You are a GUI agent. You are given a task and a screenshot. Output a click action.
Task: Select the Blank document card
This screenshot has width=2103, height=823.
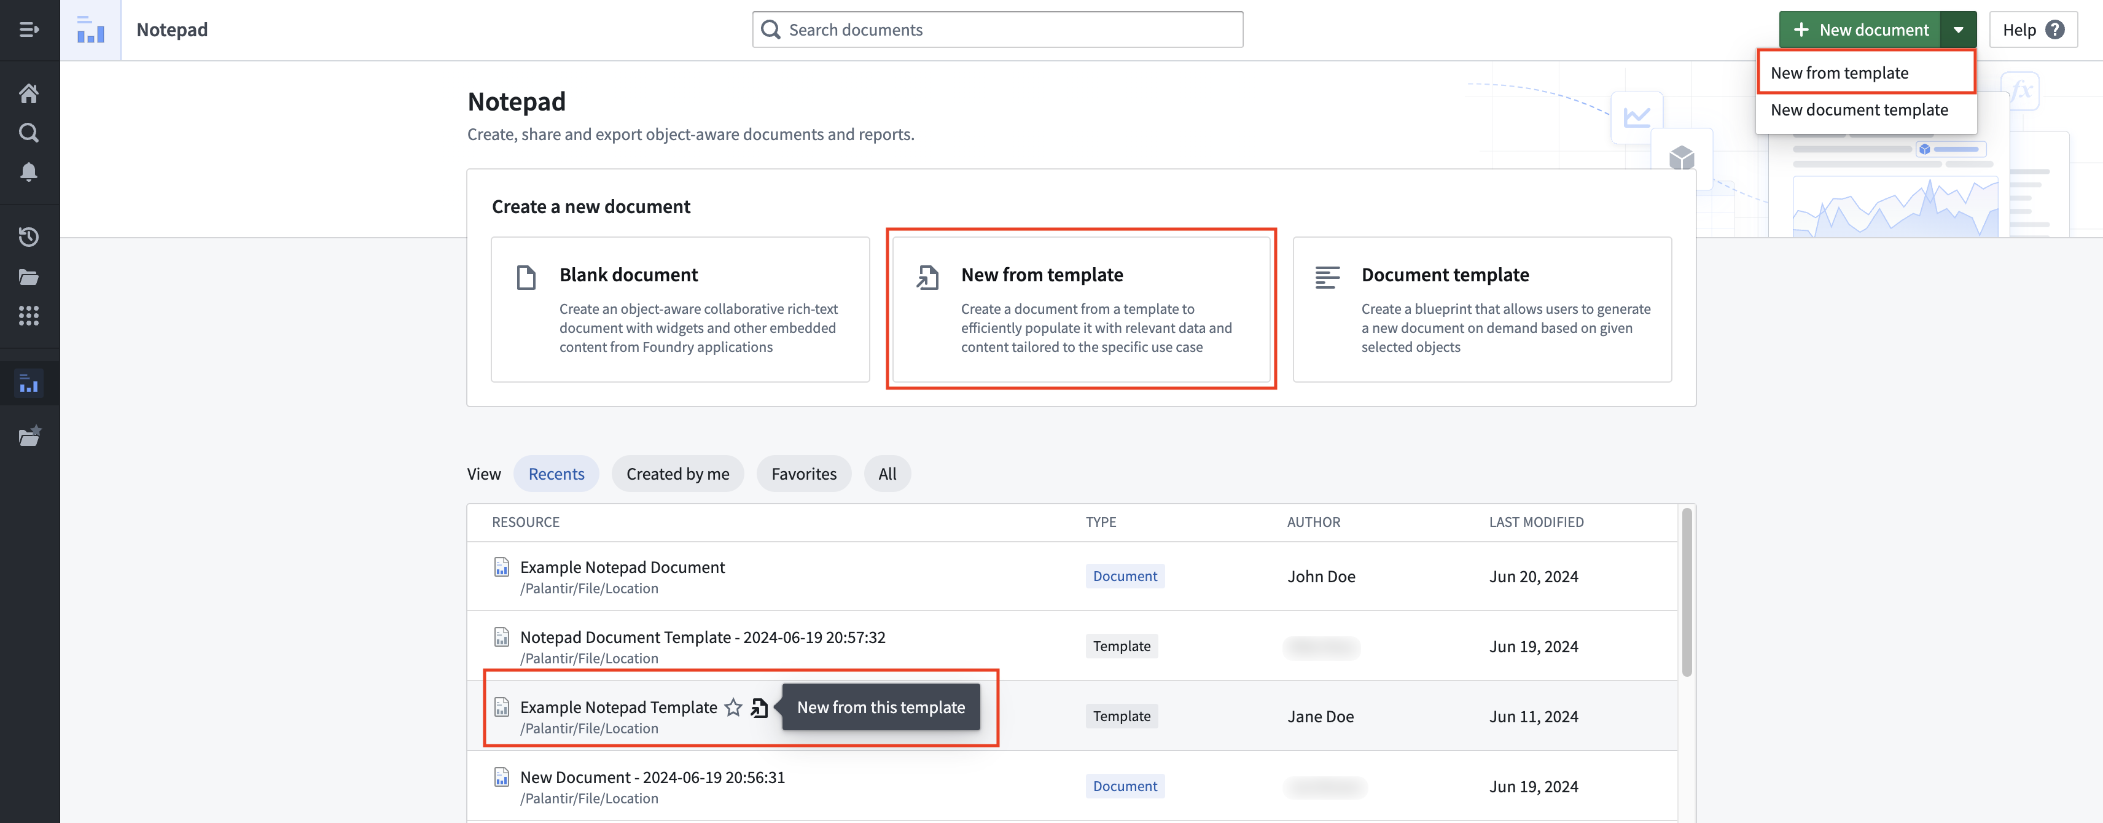(680, 310)
